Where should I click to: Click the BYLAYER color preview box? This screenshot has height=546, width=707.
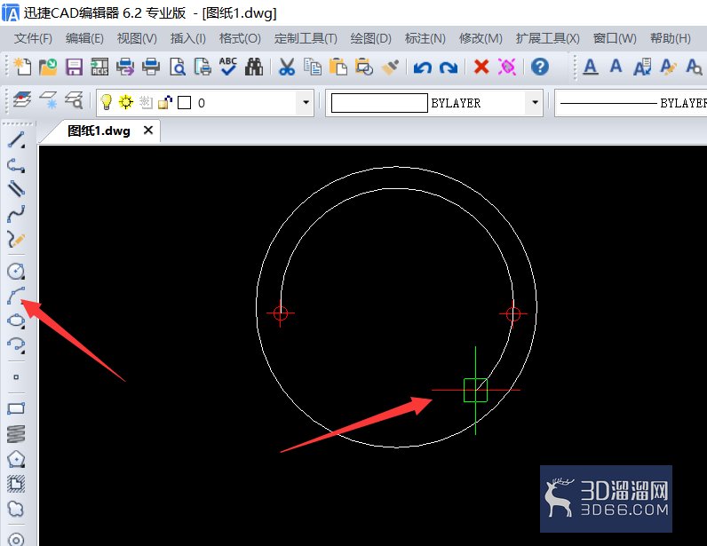pyautogui.click(x=379, y=103)
